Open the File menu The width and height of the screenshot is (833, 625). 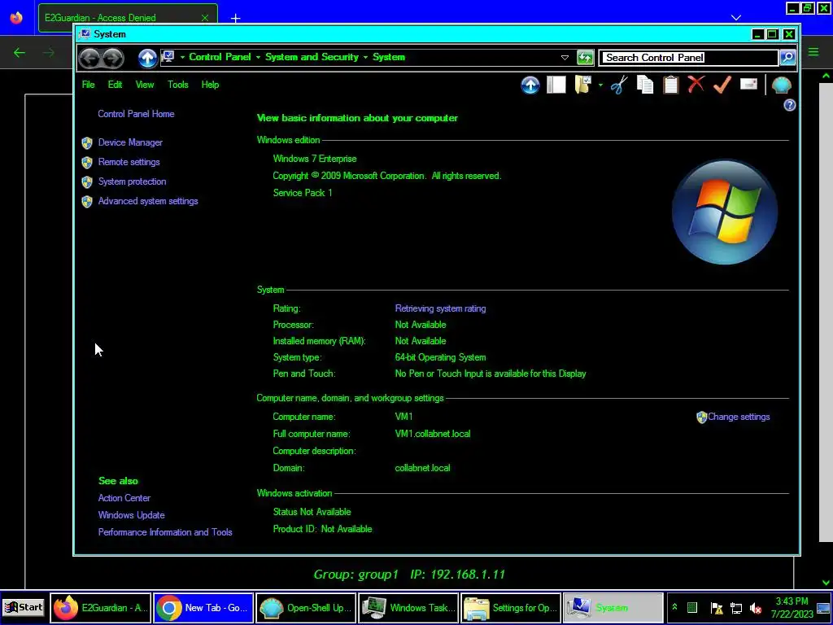[88, 85]
